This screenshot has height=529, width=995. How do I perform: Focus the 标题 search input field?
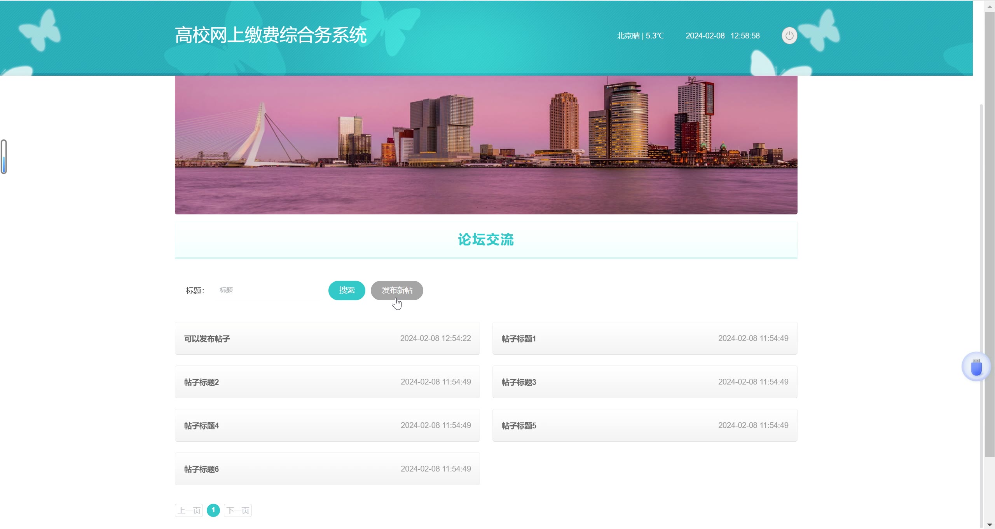(269, 291)
